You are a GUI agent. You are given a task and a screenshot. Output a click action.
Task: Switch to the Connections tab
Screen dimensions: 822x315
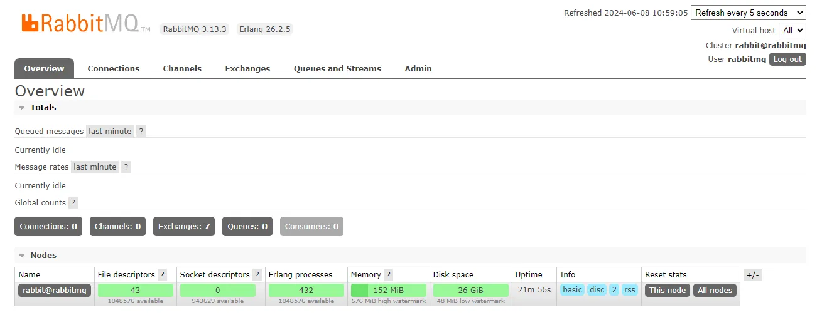point(114,69)
